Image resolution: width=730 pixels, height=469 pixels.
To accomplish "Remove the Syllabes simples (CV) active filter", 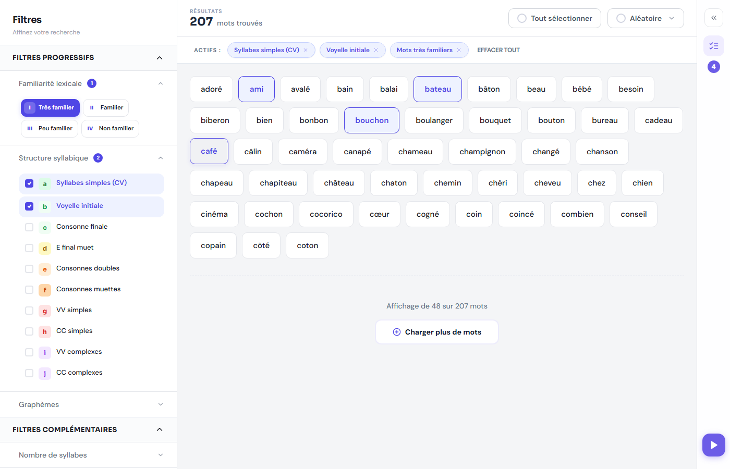I will tap(306, 50).
